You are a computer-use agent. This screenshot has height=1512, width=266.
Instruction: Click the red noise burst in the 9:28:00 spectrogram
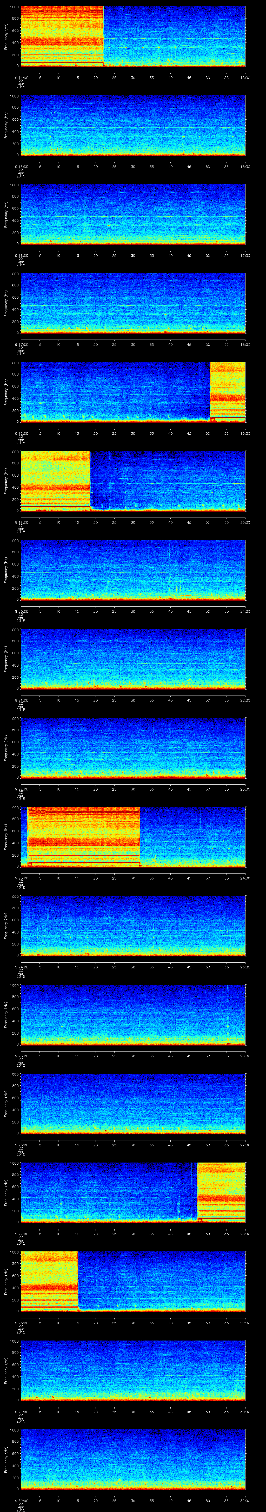pos(49,1281)
